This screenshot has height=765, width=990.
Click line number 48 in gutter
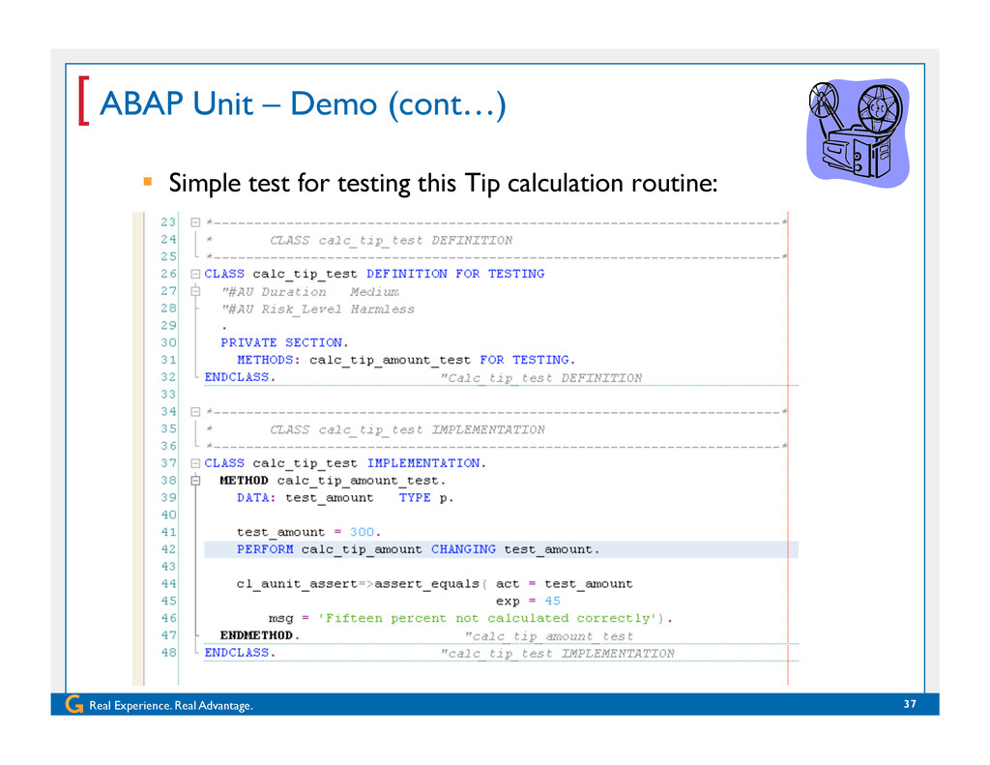pyautogui.click(x=168, y=653)
